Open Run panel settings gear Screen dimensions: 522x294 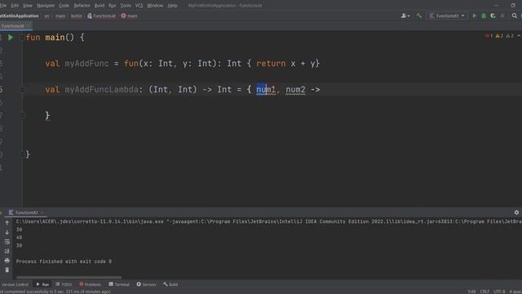[516, 212]
